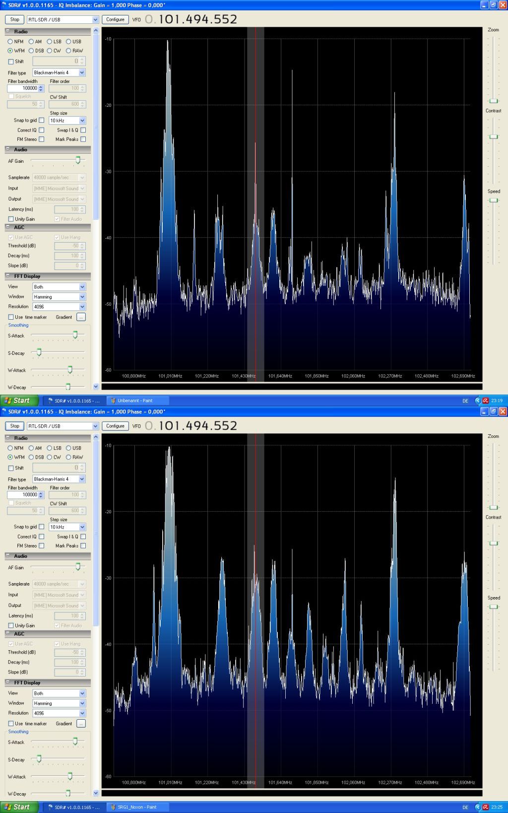Click the red antivirus tray icon beside 23:19
Screen dimensions: 508x813
coord(486,401)
